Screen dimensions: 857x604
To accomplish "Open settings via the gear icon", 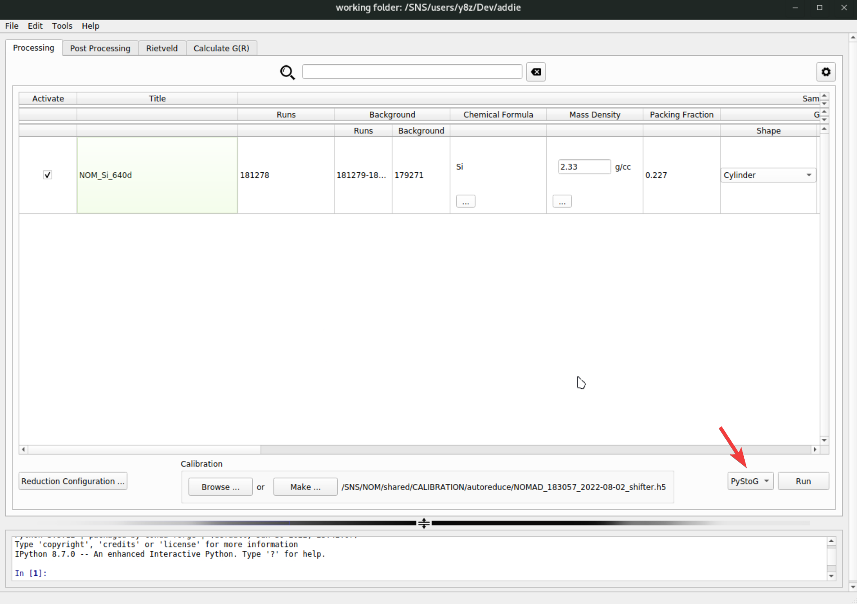I will 826,72.
